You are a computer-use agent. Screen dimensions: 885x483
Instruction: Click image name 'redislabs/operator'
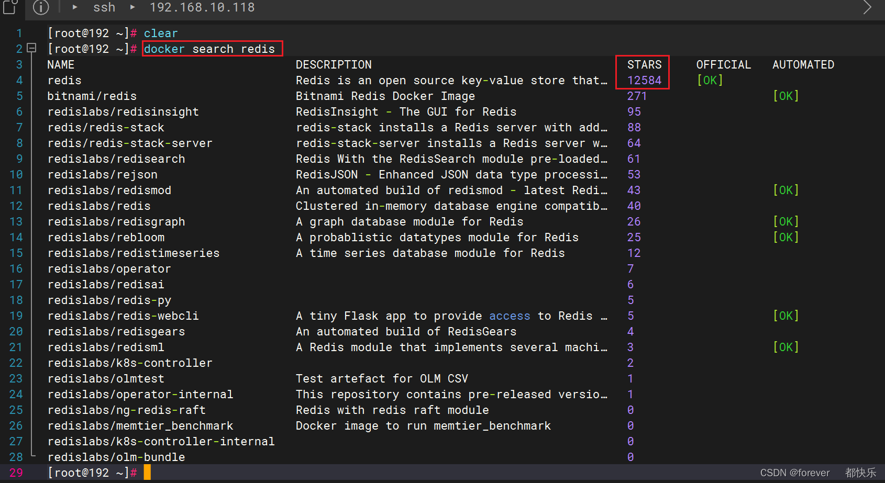109,268
